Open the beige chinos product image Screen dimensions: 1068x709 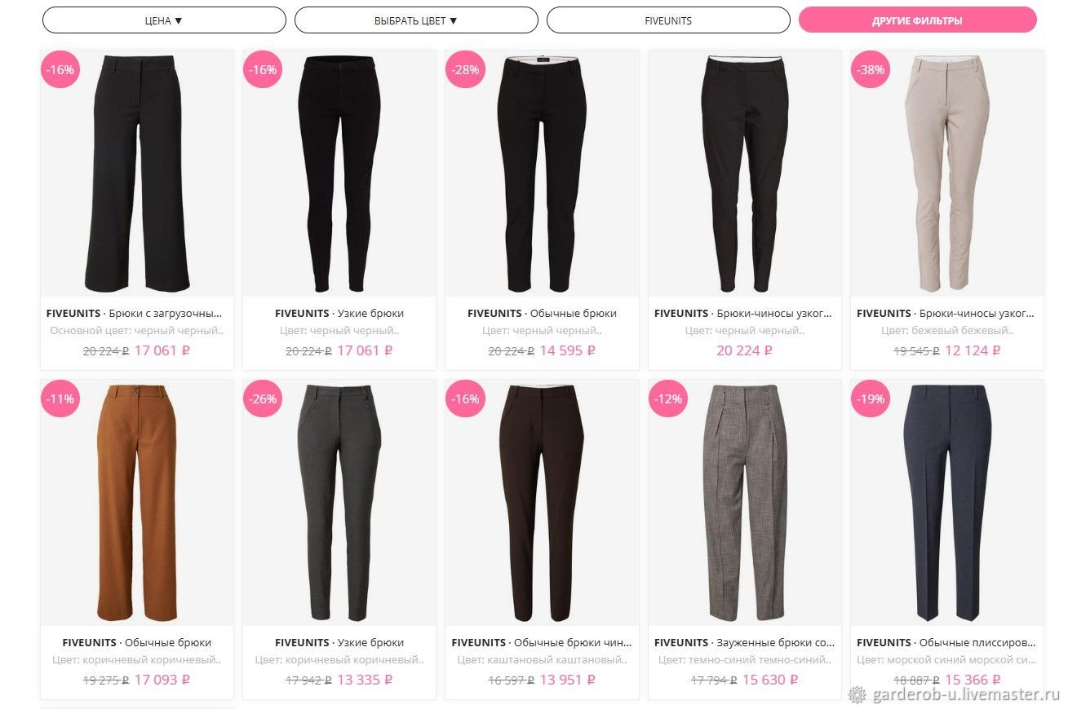[x=947, y=174]
